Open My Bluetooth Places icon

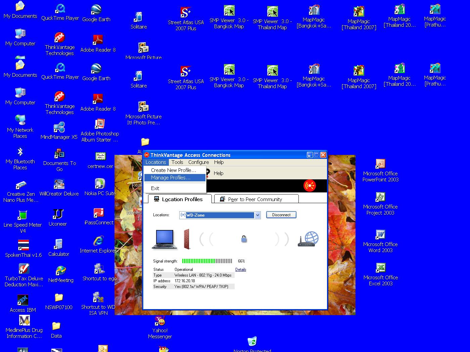pyautogui.click(x=20, y=159)
